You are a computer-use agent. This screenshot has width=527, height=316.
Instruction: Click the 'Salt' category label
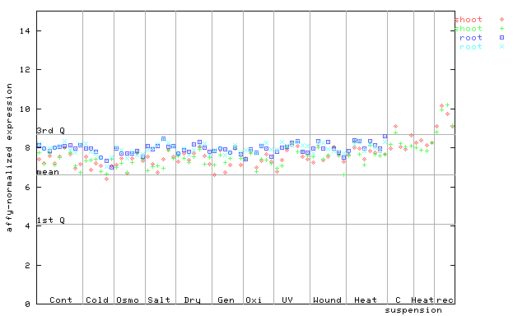click(x=159, y=300)
